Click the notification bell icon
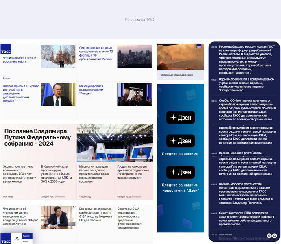Viewport: 281px width, 244px height. point(274,236)
